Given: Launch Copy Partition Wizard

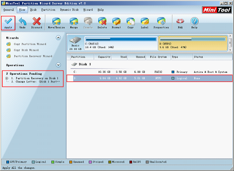Looking at the screenshot, I should coord(30,44).
